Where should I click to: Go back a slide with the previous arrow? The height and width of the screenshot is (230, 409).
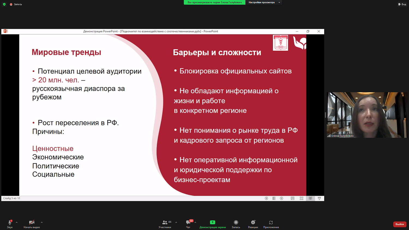click(x=266, y=198)
